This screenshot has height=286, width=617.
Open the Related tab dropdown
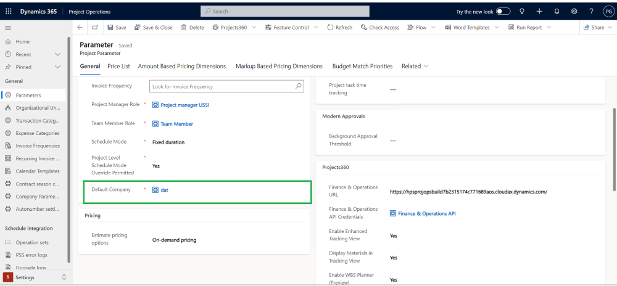click(x=415, y=66)
